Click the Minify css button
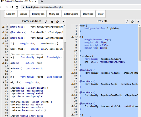This screenshot has width=141, height=117. (54, 14)
